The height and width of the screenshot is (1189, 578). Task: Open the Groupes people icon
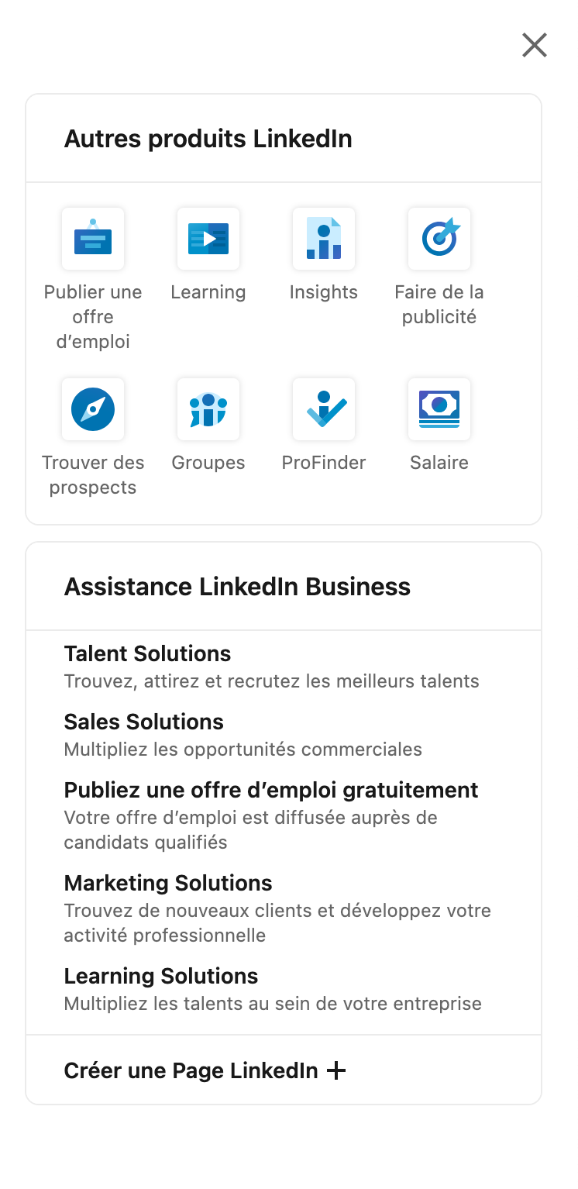point(208,409)
